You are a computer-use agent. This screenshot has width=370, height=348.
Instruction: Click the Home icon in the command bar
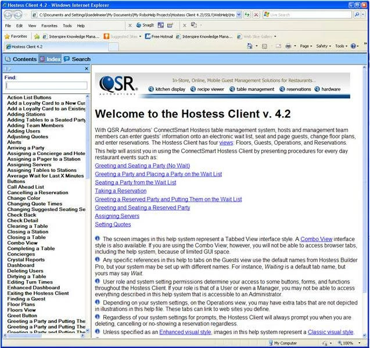click(x=250, y=46)
